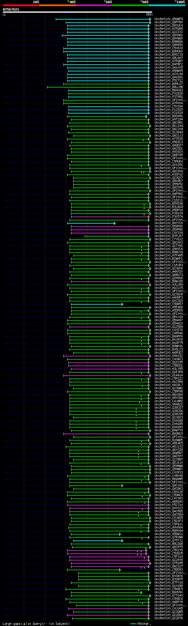Click UniRef100_C4YSX4 label
The width and height of the screenshot is (188, 626).
coord(169,233)
